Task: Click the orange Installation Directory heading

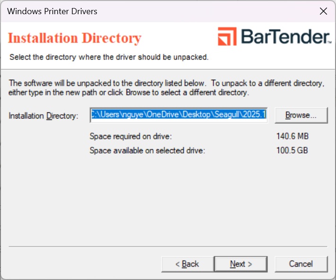Action: (75, 38)
